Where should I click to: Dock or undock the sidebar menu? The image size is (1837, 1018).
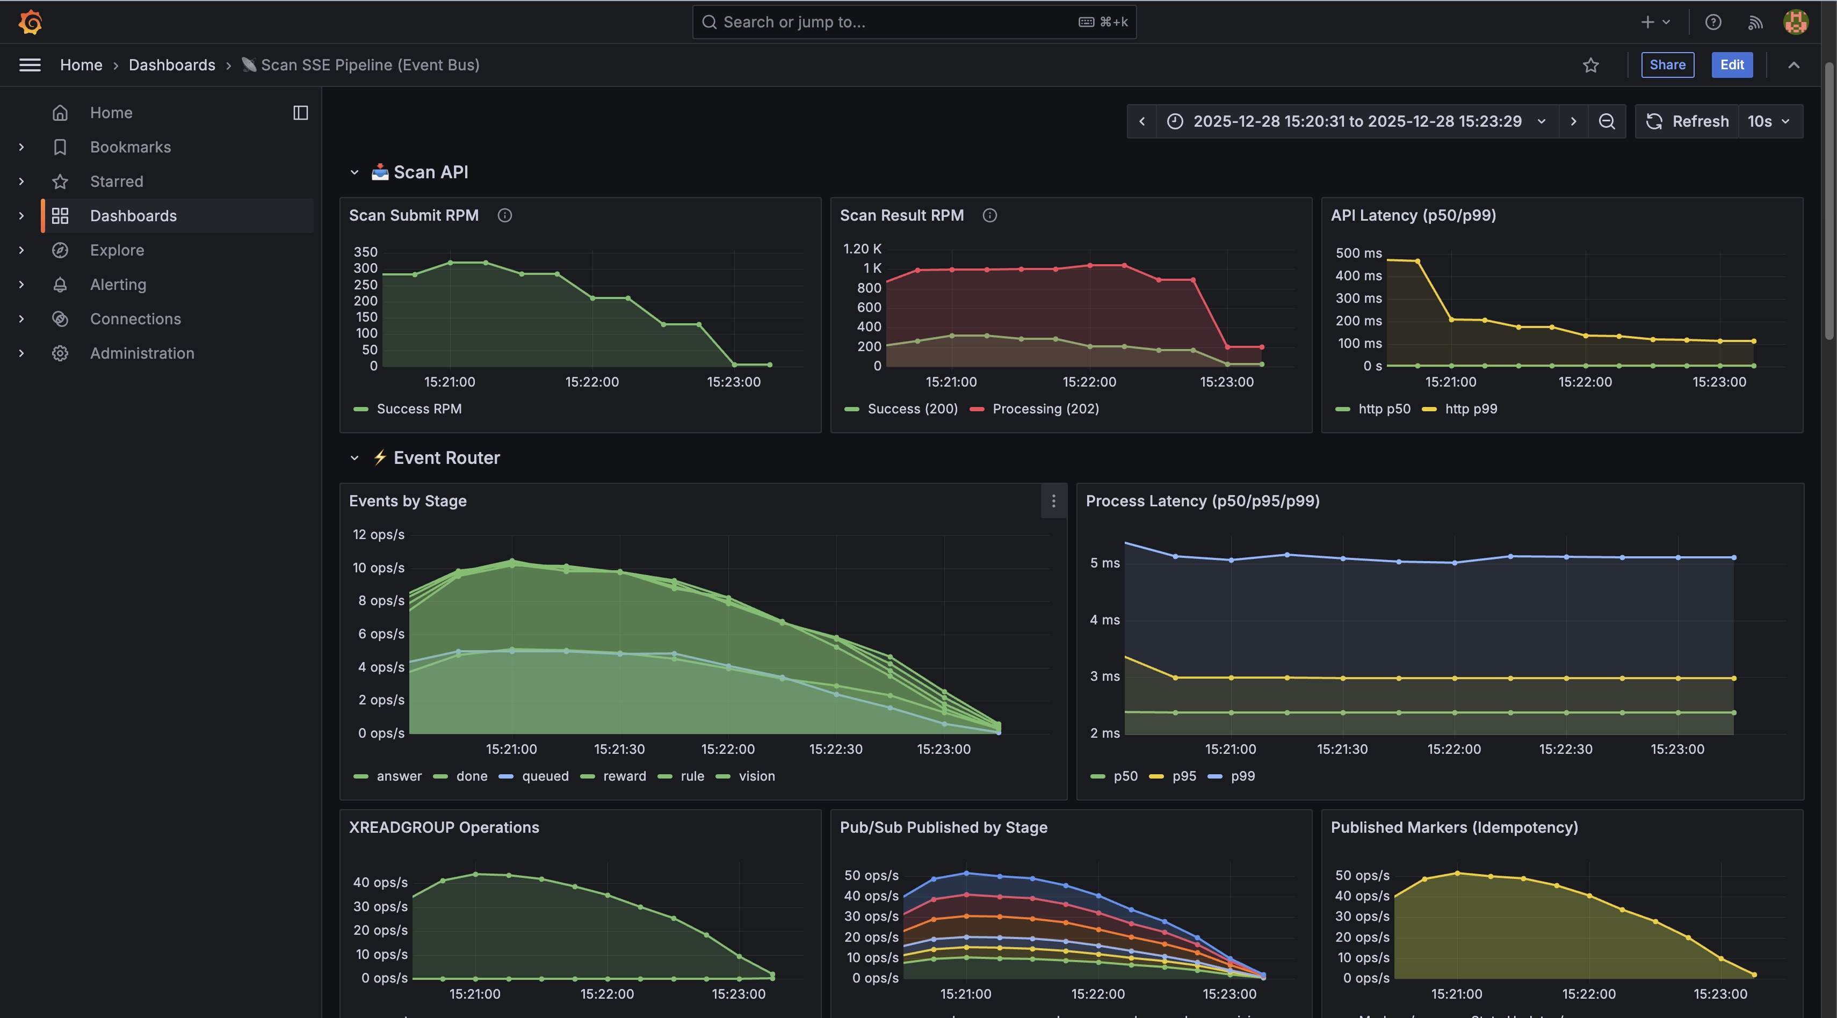point(300,113)
